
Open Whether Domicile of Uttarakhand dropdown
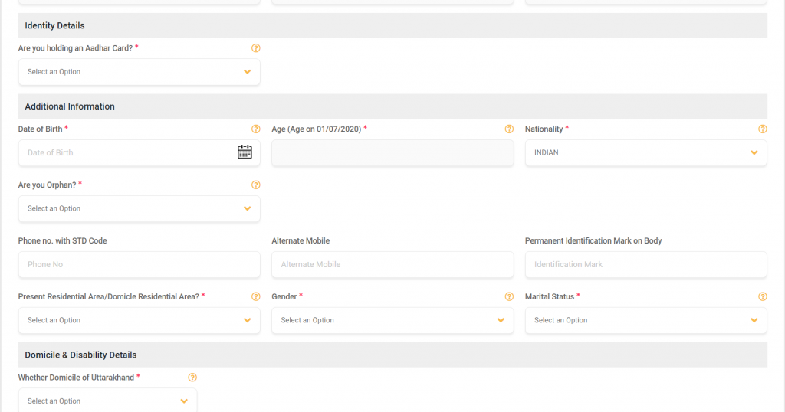[107, 401]
